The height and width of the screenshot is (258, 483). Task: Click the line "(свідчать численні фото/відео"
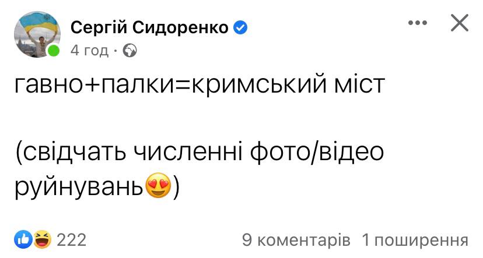199,153
